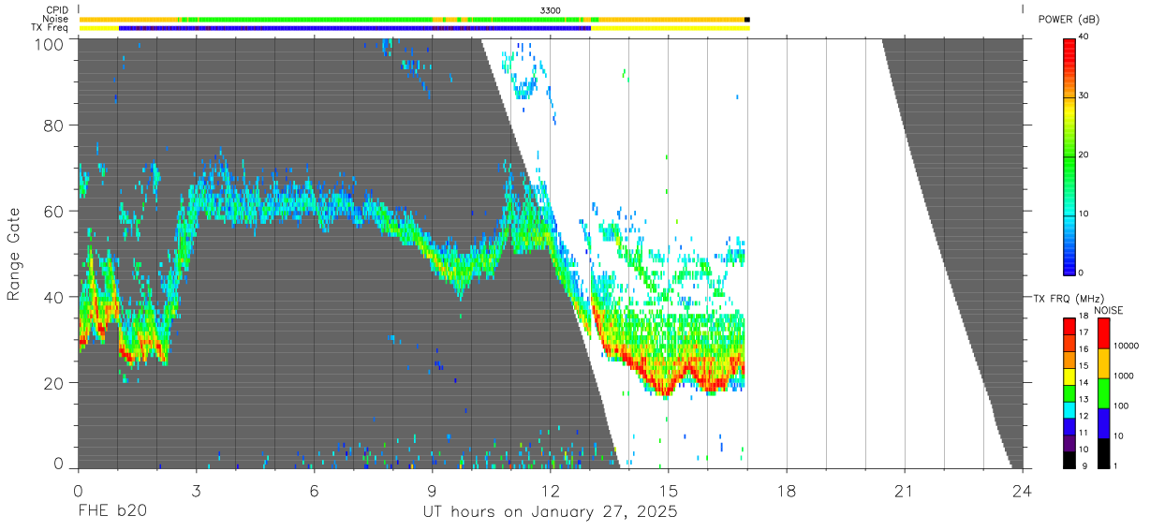Click the TX Freq row label above the plot

coord(50,28)
